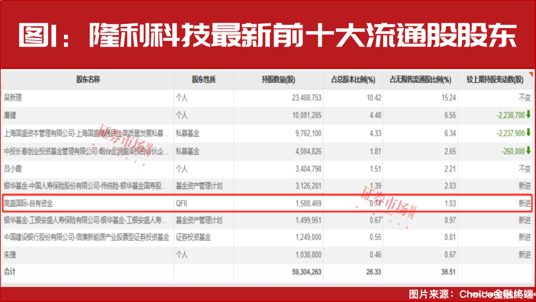
Task: Sort by the 占总股本比例(%) column header
Action: point(353,80)
